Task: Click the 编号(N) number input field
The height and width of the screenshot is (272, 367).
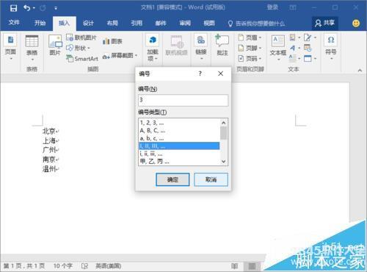Action: [x=183, y=100]
